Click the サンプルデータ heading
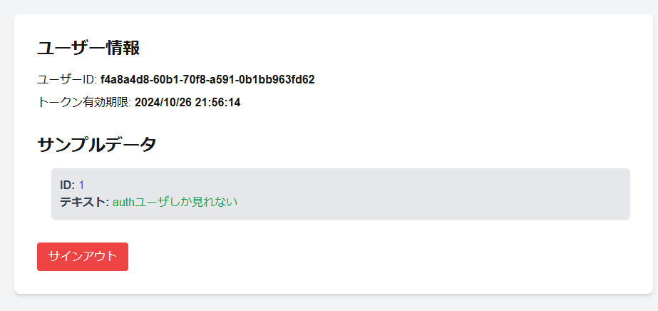This screenshot has height=311, width=658. coord(96,145)
